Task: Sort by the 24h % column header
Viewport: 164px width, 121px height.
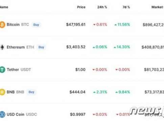Action: point(102,7)
